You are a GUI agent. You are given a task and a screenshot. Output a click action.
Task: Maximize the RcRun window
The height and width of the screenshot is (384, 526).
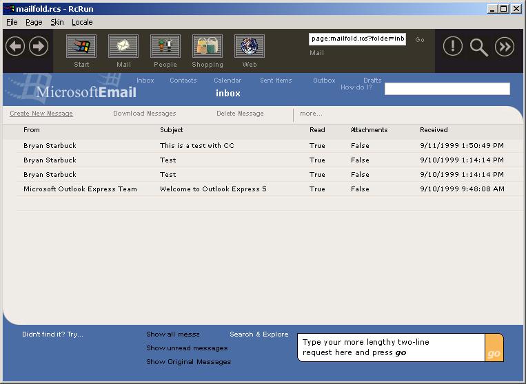504,9
